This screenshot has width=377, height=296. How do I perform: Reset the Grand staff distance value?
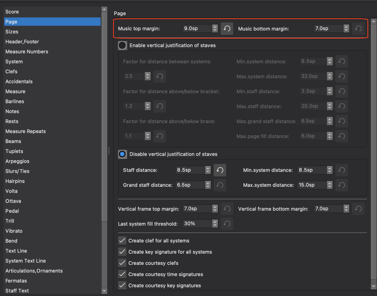(219, 185)
